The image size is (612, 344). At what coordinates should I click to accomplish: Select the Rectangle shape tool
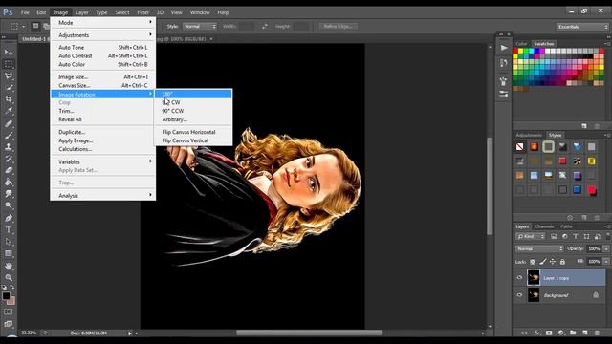point(9,253)
